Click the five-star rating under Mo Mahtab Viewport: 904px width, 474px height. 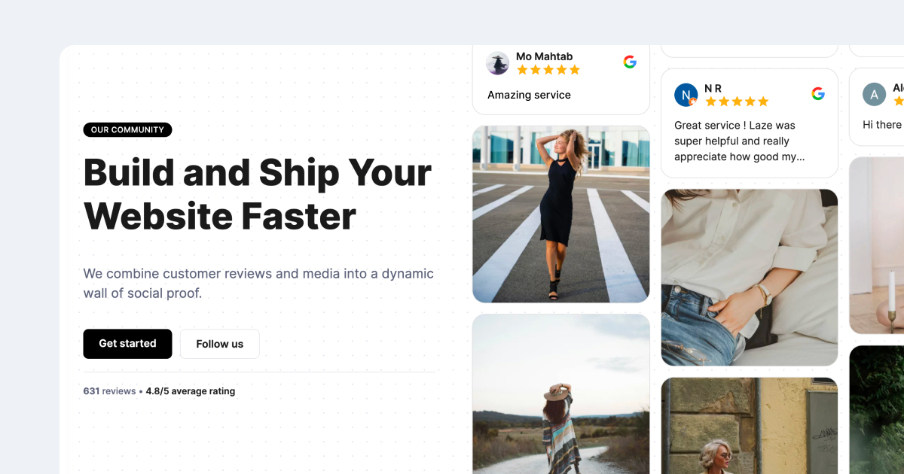548,69
